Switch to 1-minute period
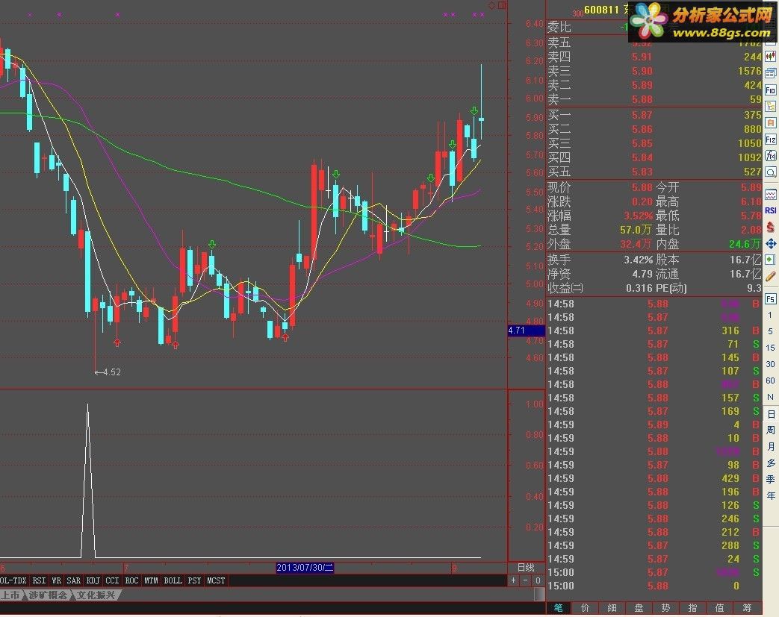The height and width of the screenshot is (617, 779). [x=771, y=315]
